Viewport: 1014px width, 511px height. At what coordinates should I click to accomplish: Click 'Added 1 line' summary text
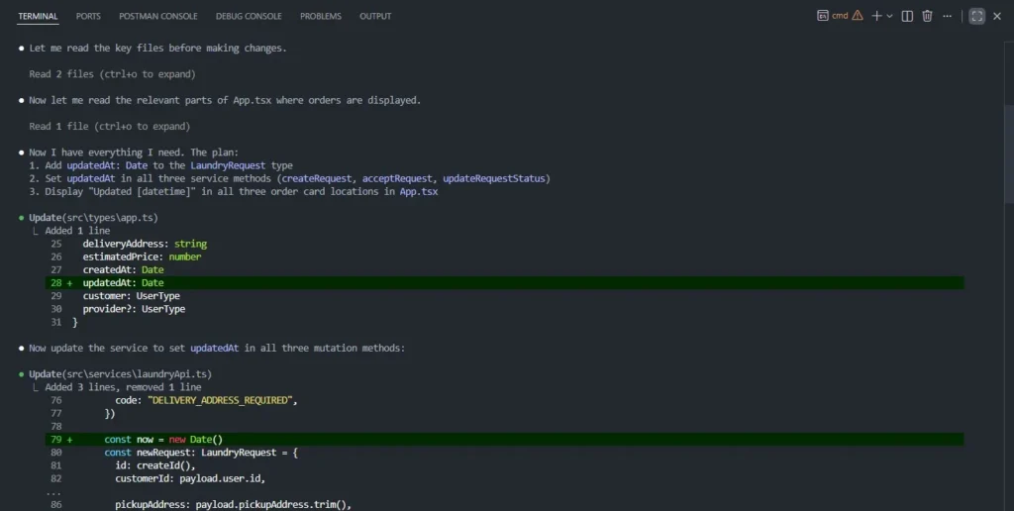pyautogui.click(x=77, y=231)
